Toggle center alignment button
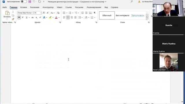This screenshot has width=185, height=104. (68, 17)
